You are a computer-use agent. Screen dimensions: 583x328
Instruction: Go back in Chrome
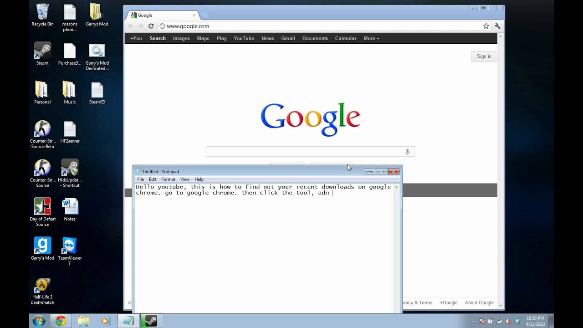(131, 26)
